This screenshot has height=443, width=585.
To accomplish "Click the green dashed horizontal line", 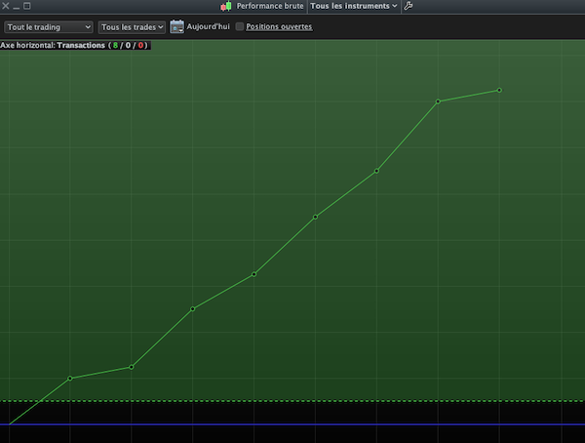I will 292,401.
